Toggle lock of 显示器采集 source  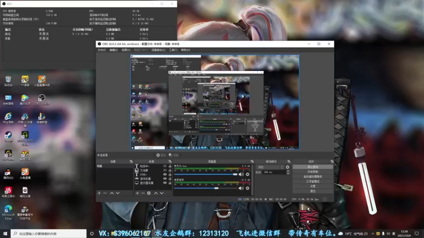click(170, 183)
